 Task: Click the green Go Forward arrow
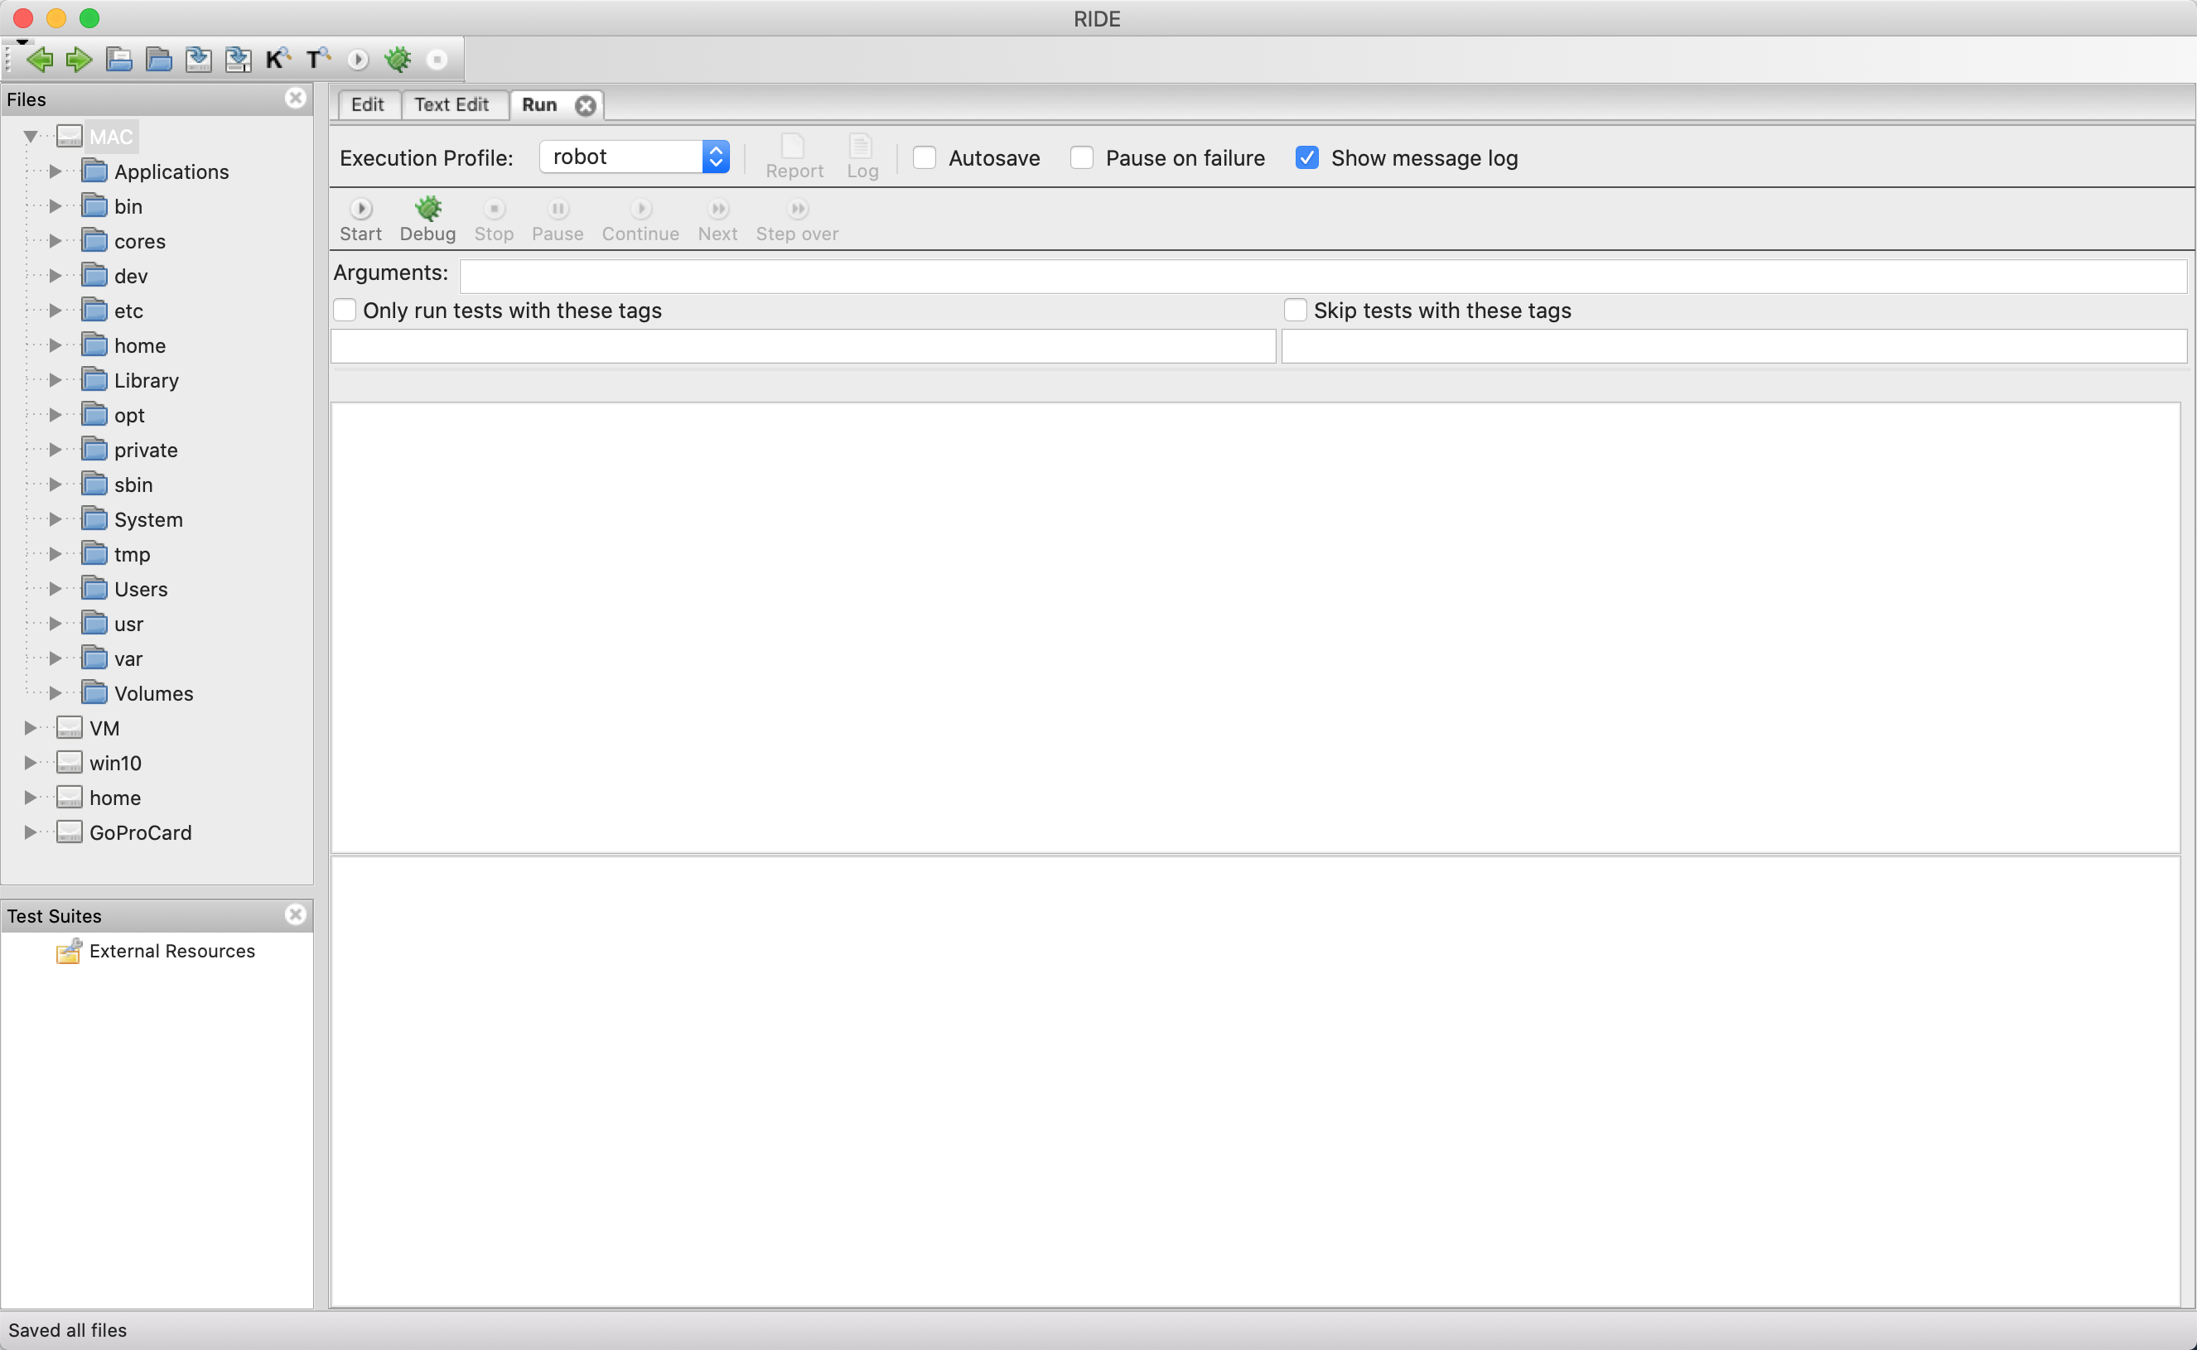coord(79,60)
